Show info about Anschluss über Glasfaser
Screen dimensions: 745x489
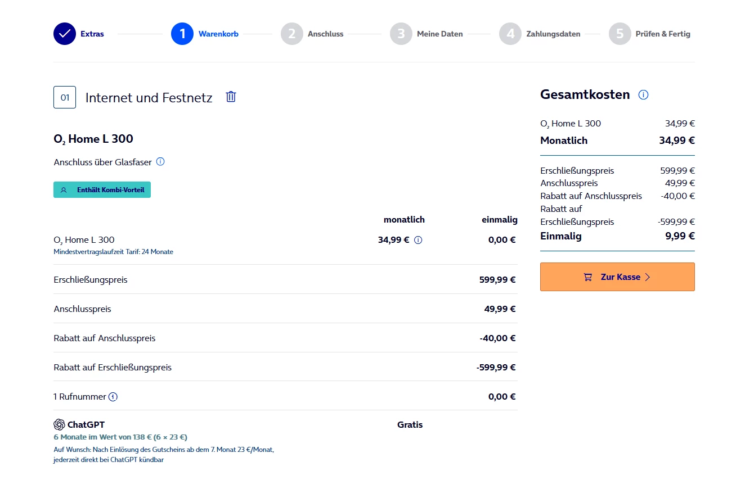(160, 162)
